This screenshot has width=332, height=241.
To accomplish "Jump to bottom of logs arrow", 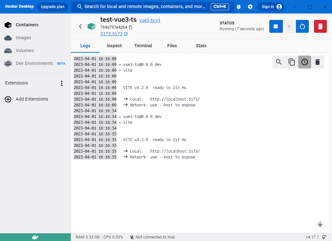I will coord(320,224).
